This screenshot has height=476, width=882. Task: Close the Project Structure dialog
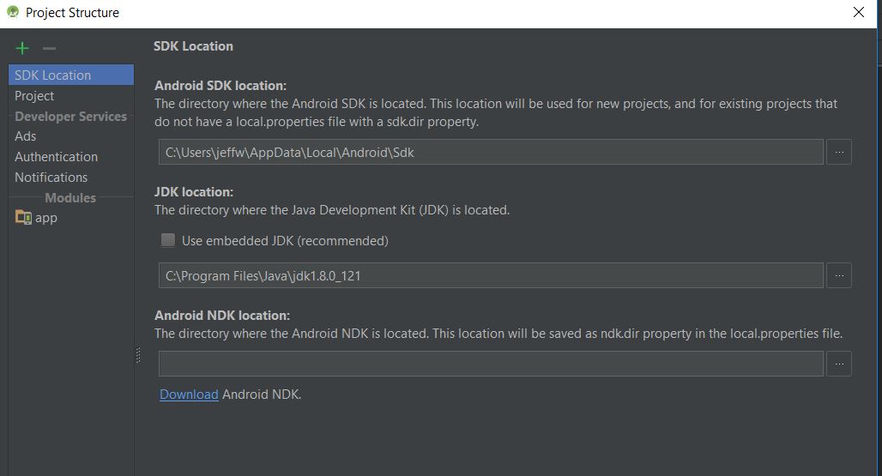[x=858, y=12]
